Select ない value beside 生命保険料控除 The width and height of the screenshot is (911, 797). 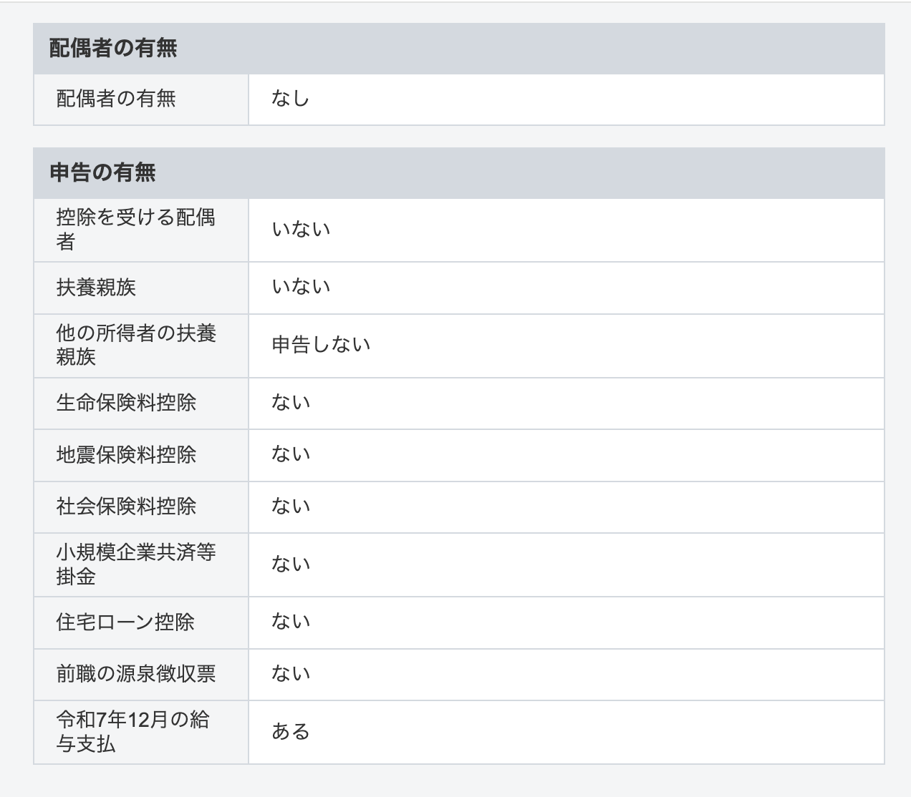coord(290,403)
